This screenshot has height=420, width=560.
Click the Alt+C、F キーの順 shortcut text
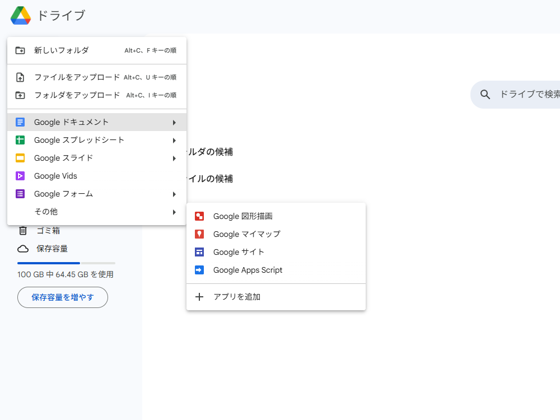click(x=150, y=51)
